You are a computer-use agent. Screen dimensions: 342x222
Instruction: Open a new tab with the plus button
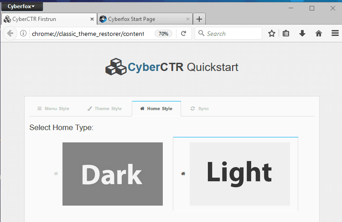pos(199,19)
